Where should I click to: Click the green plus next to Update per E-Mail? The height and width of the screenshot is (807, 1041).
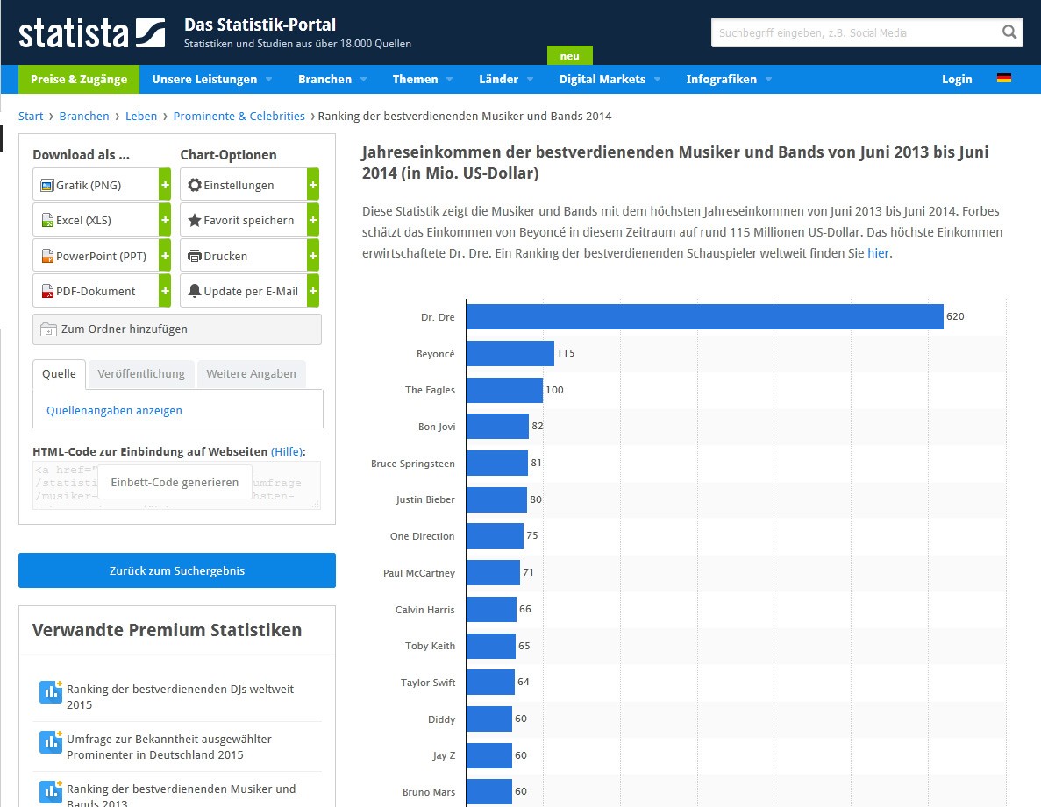313,291
